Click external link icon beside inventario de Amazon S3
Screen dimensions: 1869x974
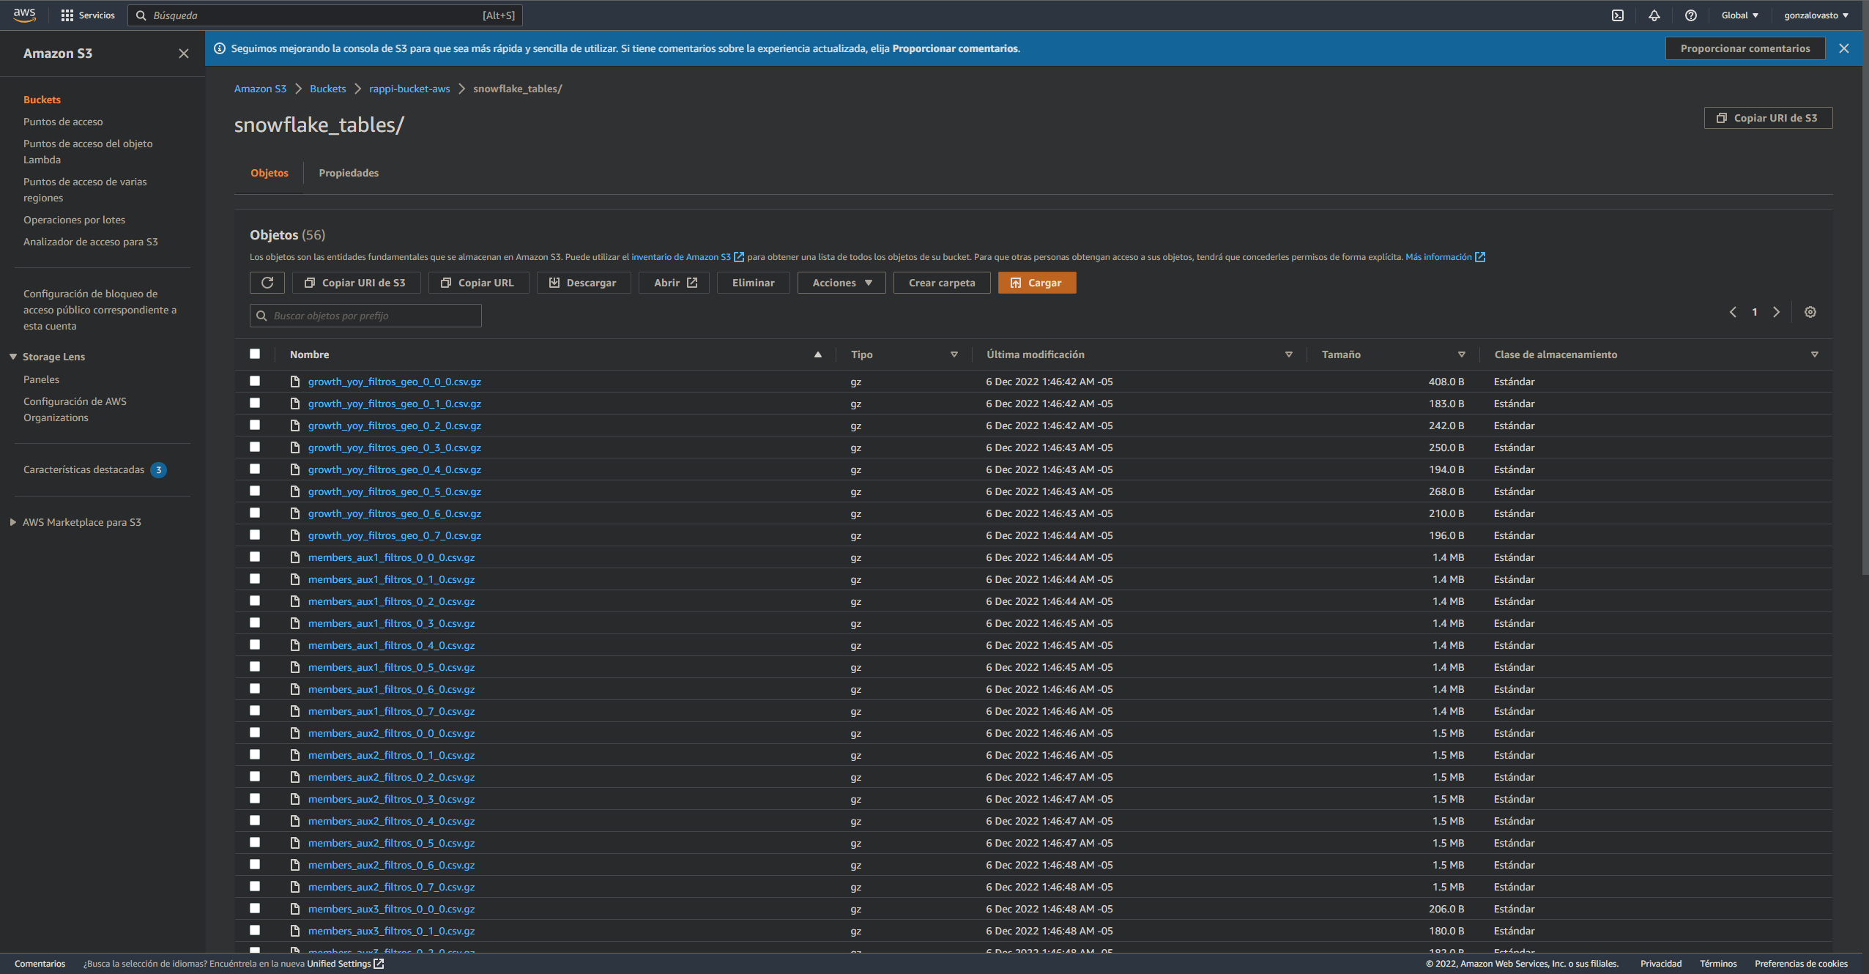click(x=739, y=257)
